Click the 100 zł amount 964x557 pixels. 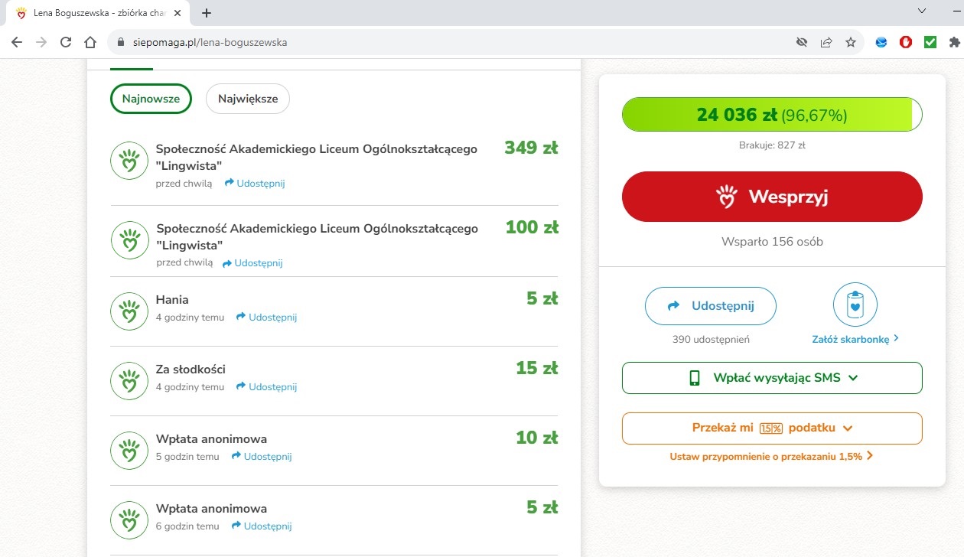[x=532, y=227]
